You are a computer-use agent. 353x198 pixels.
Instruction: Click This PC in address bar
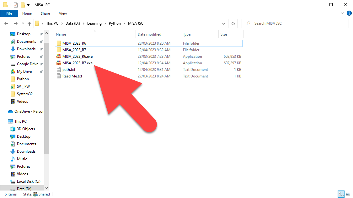pyautogui.click(x=52, y=23)
